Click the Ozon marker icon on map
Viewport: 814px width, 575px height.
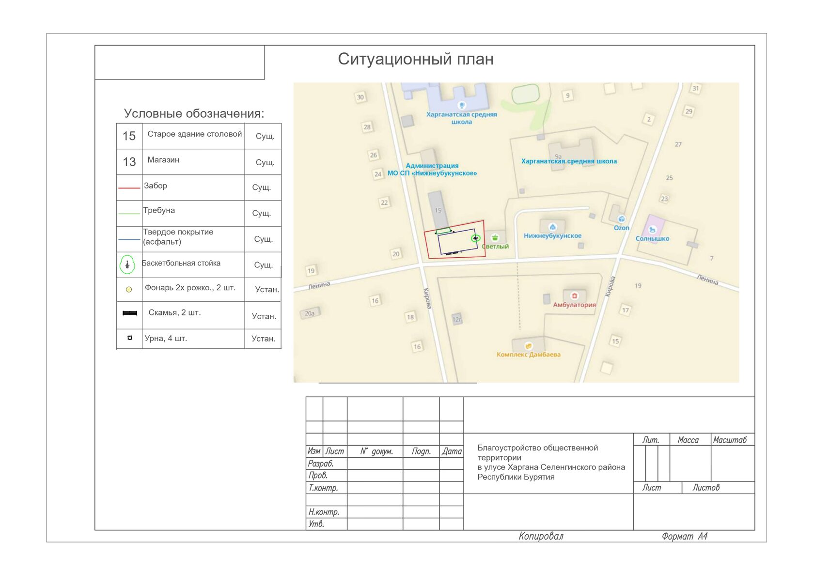(x=621, y=219)
